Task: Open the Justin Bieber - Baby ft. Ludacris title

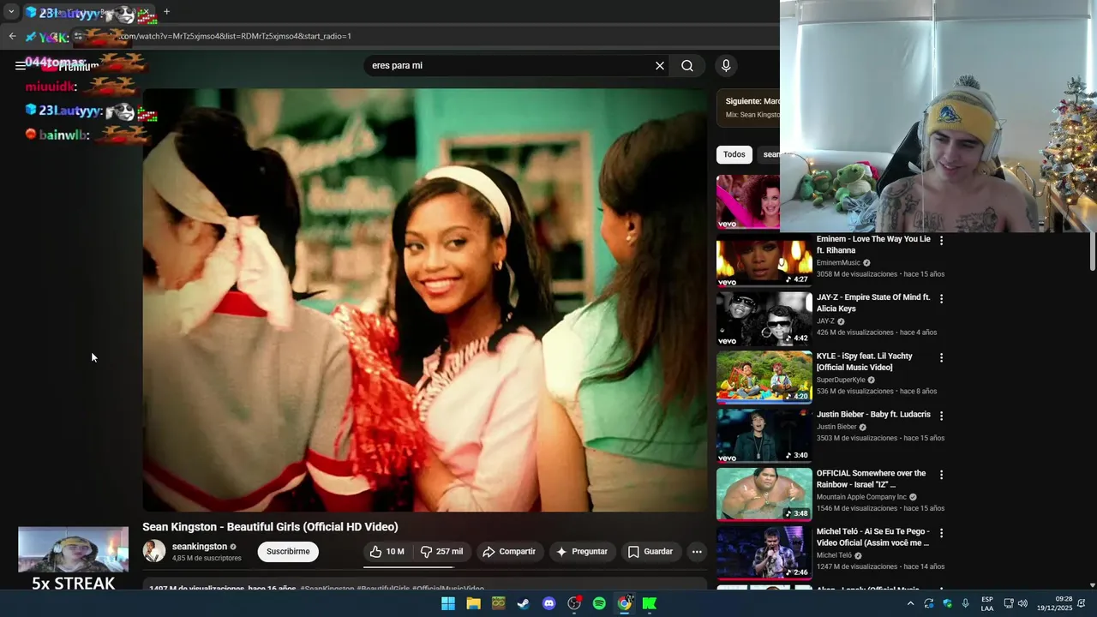Action: click(873, 415)
